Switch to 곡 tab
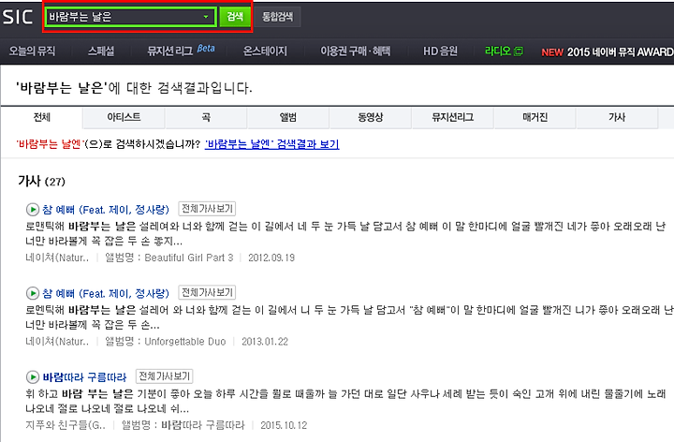 206,117
